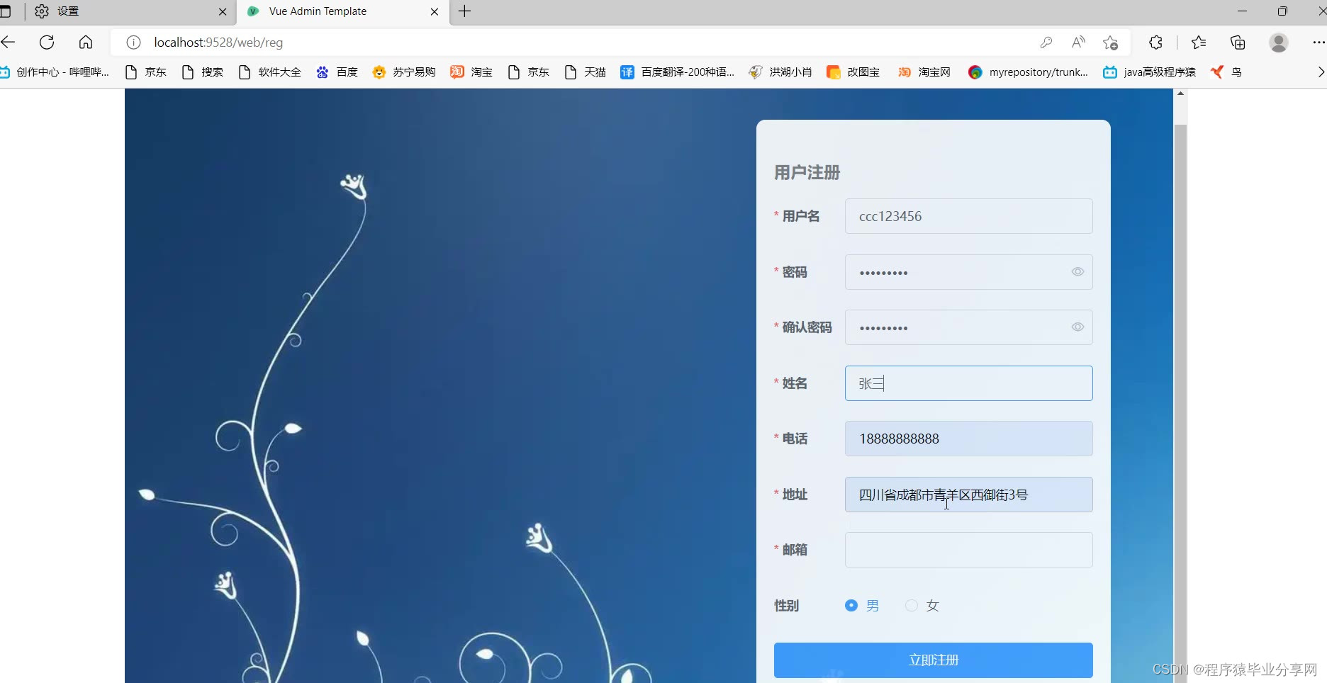Viewport: 1327px width, 683px height.
Task: Open the 搜索 bookmark
Action: coord(203,72)
